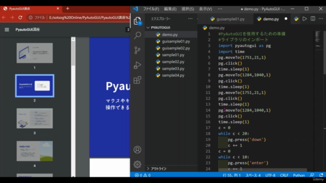Click the split editor icon
Screen dimensions: 326x183
click(x=313, y=19)
